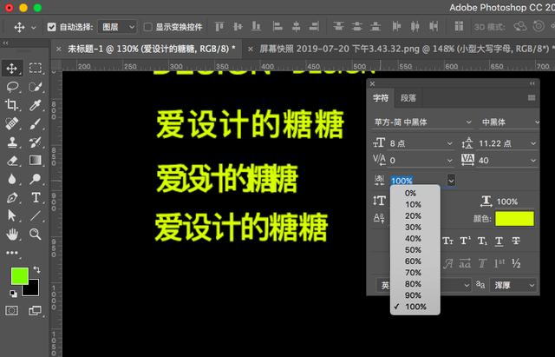Collapse the tsume percentage dropdown arrow

click(451, 180)
